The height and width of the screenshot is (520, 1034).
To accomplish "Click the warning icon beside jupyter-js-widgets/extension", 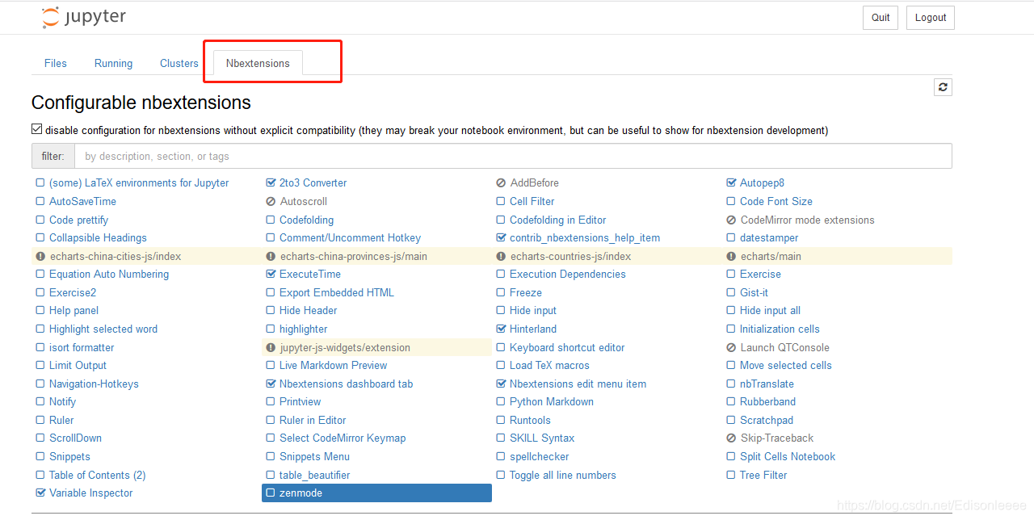I will 271,348.
